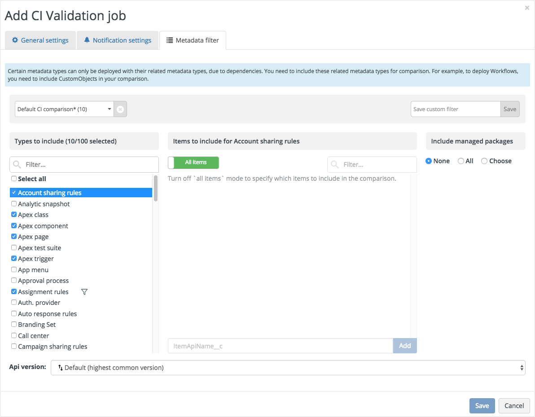The height and width of the screenshot is (417, 535).
Task: Uncheck the Apex class checkbox
Action: coord(14,214)
